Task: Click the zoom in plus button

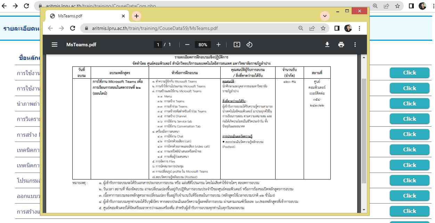Action: click(219, 45)
